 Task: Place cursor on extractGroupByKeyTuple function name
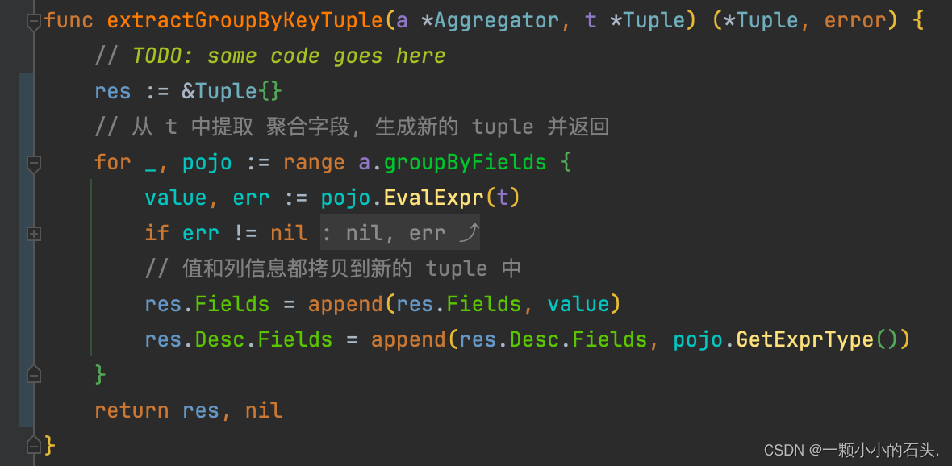click(x=246, y=21)
